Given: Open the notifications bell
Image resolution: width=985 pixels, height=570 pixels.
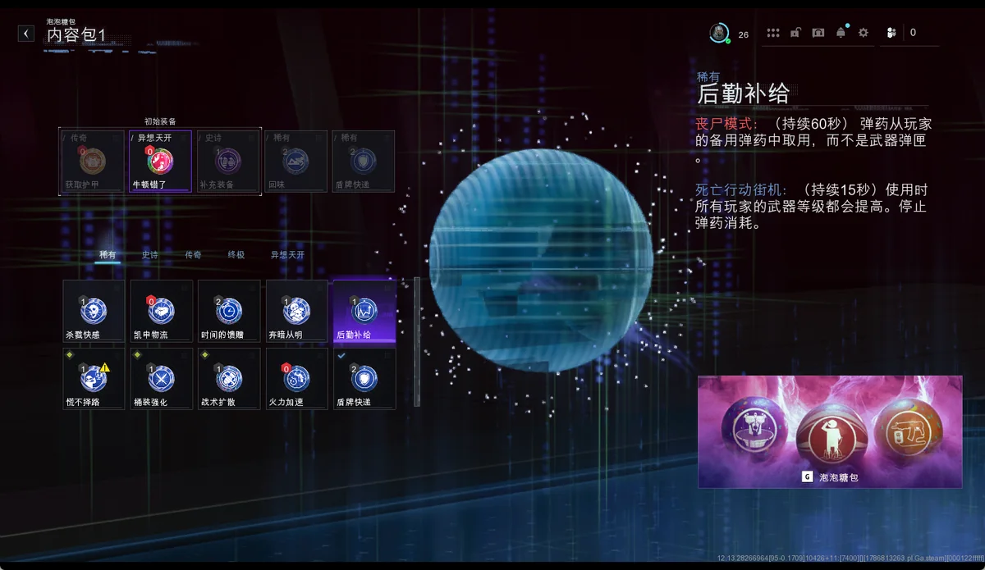Looking at the screenshot, I should (x=841, y=33).
